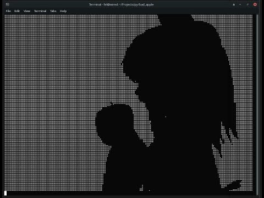
Task: Minimize the terminal window
Action: (x=240, y=4)
